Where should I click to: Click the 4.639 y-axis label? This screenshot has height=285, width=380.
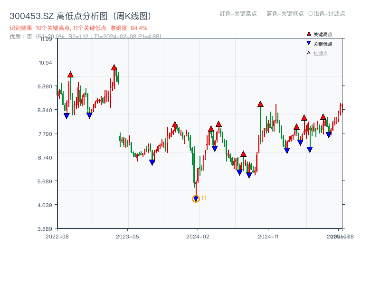[x=45, y=205]
